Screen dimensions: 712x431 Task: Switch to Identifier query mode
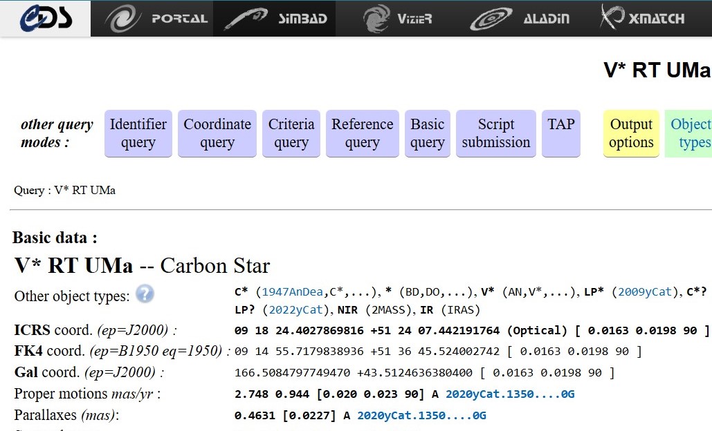pos(138,133)
